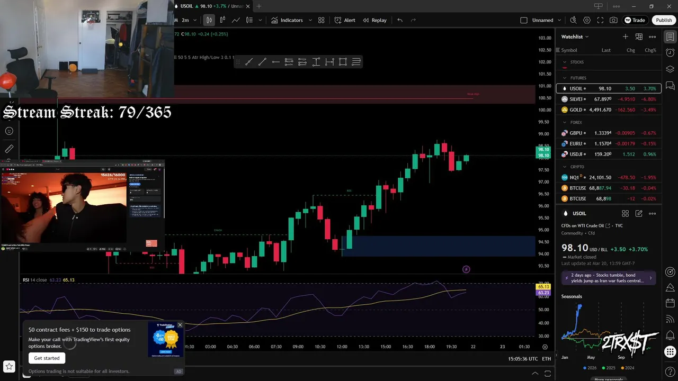The width and height of the screenshot is (678, 381).
Task: Open Notifications bell sidebar icon
Action: point(670,335)
